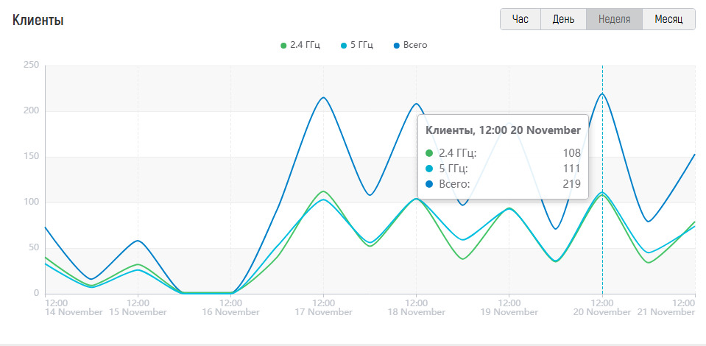Click the 20 November axis label

[x=602, y=311]
